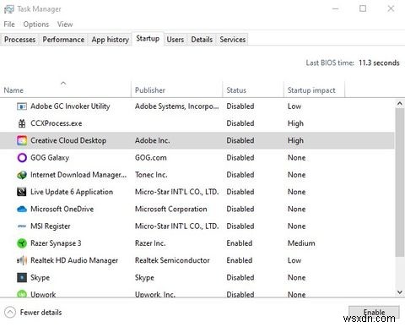Select the Adobe GC Invoker Utility name

coord(70,106)
